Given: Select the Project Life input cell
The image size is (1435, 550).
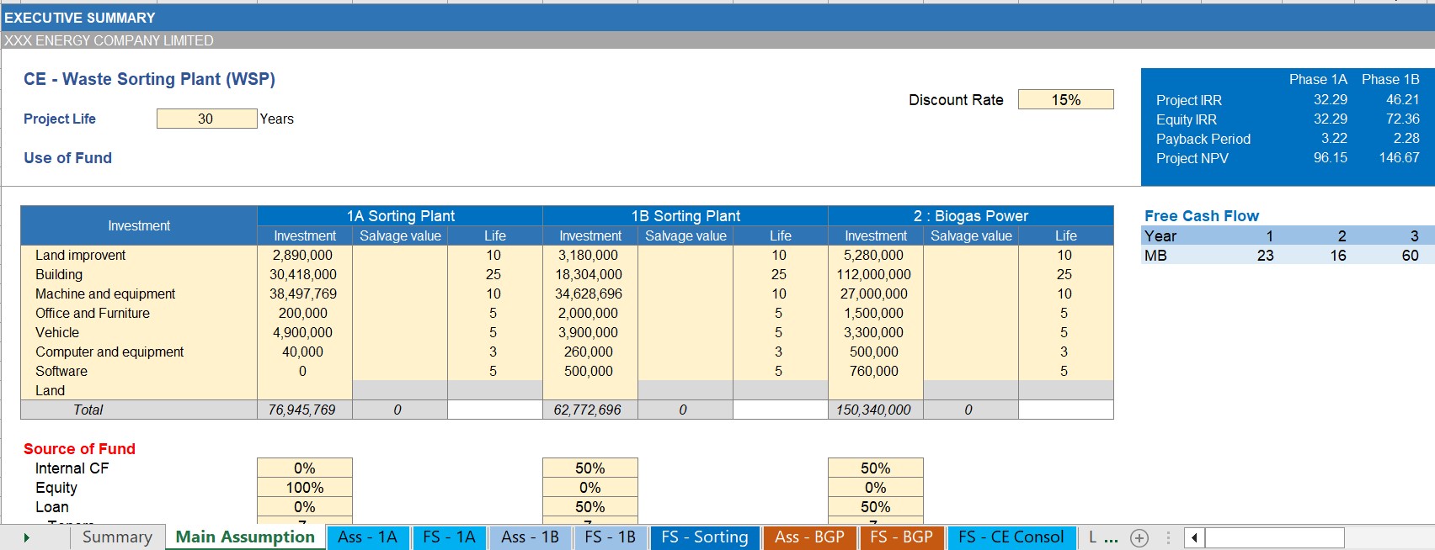Looking at the screenshot, I should click(x=206, y=119).
